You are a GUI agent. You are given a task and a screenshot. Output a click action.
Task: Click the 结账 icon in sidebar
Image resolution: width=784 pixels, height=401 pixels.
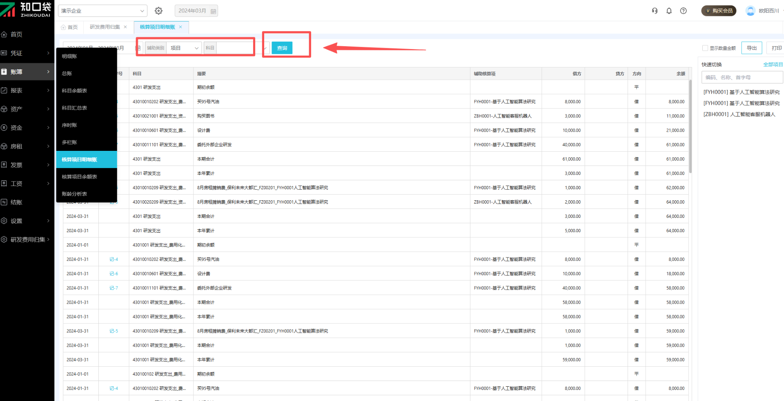4,202
